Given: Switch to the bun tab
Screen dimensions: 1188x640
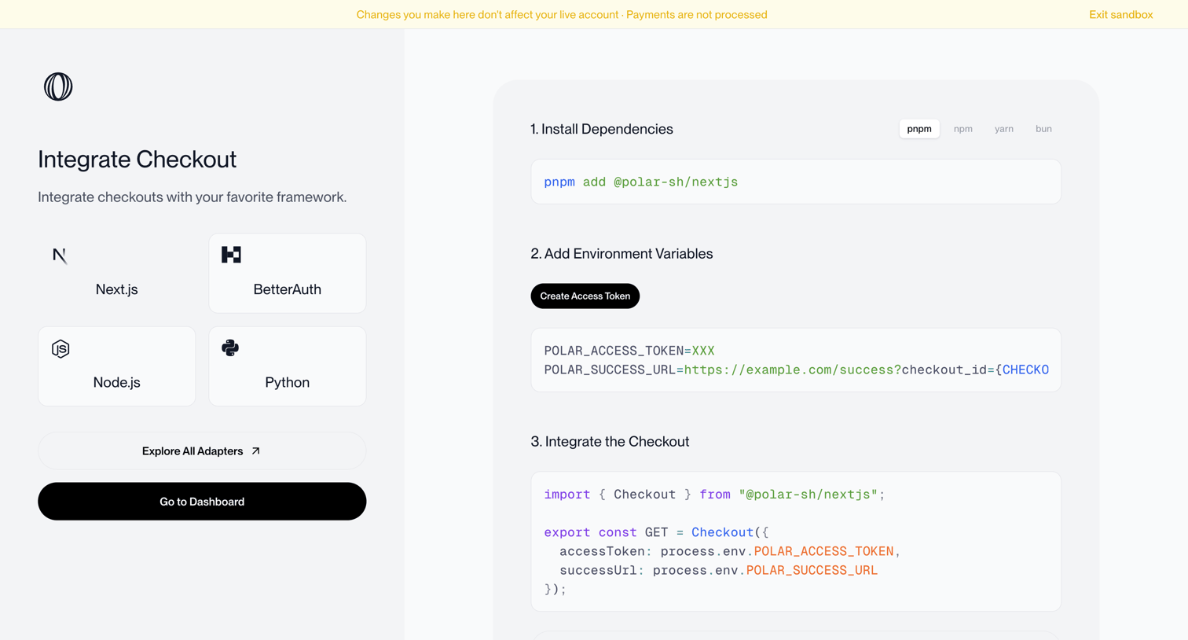Looking at the screenshot, I should coord(1043,129).
